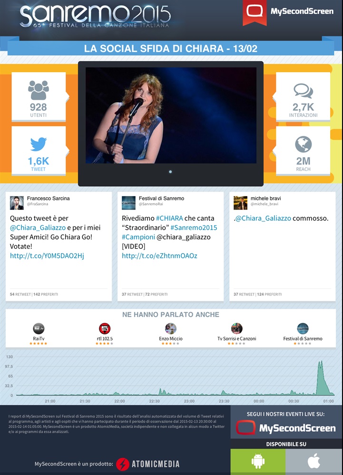Image resolution: width=343 pixels, height=475 pixels.
Task: Click rtl 102.5 star rating
Action: pyautogui.click(x=105, y=343)
